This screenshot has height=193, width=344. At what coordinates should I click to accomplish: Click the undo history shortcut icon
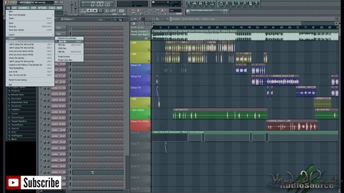(x=221, y=3)
